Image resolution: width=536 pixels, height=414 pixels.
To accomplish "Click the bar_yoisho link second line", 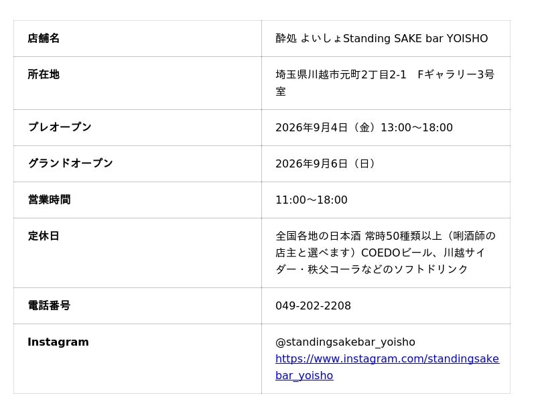I will click(304, 375).
